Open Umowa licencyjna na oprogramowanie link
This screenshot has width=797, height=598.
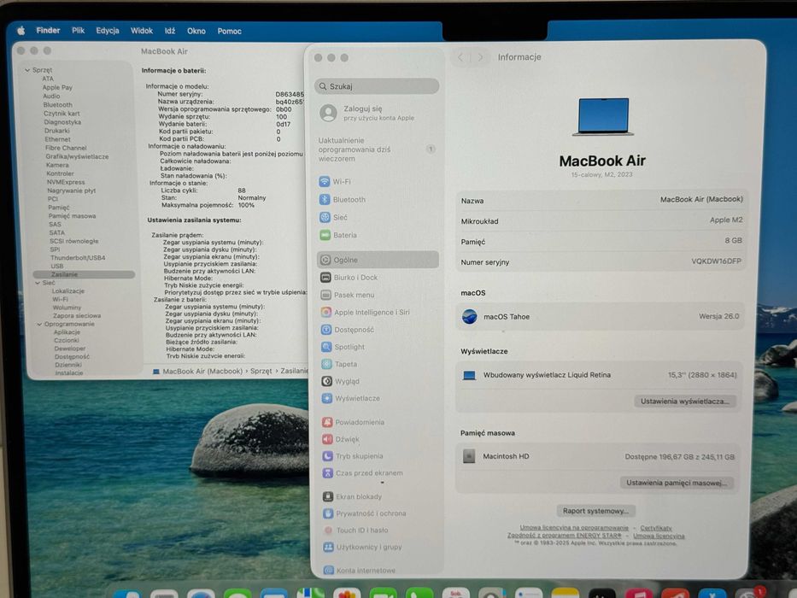pyautogui.click(x=574, y=528)
